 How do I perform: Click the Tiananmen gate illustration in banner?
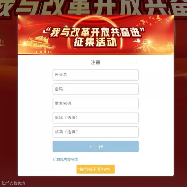(38, 45)
